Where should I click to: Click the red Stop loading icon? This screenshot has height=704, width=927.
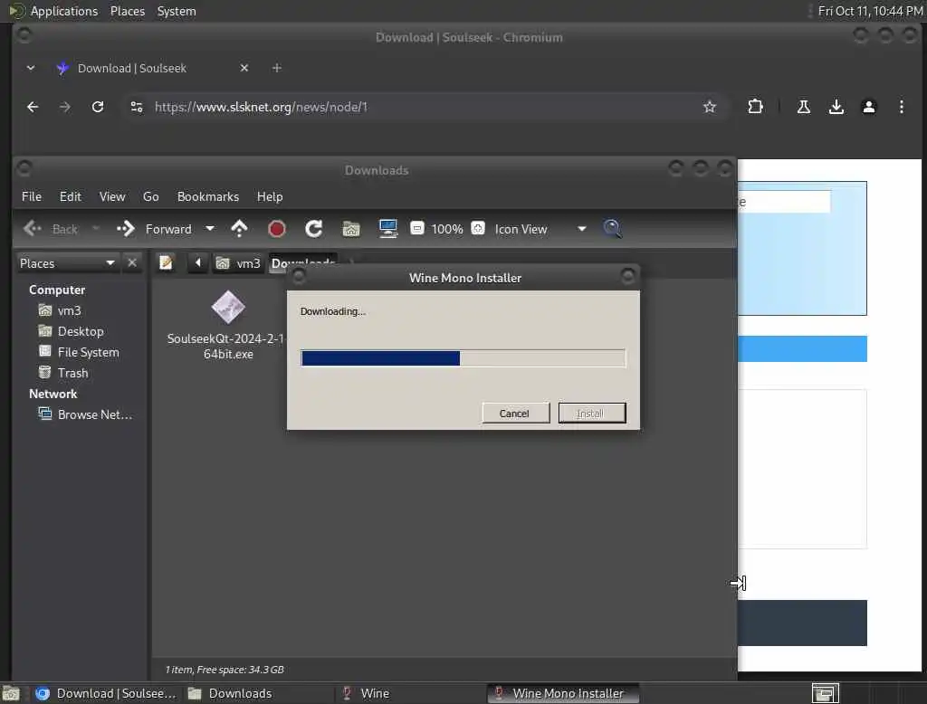point(277,229)
